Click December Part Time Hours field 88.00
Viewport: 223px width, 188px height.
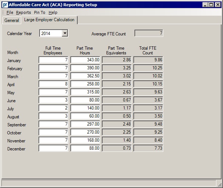click(85, 148)
